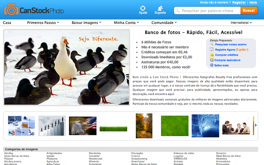
Task: Go to the Casa menu item
Action: (x=7, y=23)
